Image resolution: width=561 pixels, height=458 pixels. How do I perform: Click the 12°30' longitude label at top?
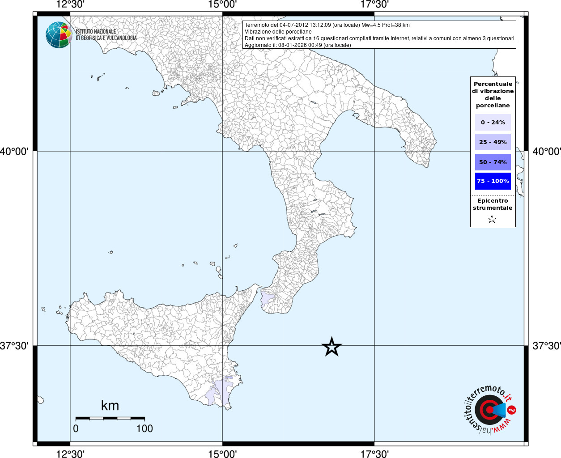click(70, 4)
